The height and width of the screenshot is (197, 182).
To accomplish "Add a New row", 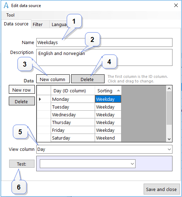I will point(22,90).
